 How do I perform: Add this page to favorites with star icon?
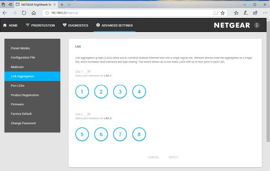223,13
